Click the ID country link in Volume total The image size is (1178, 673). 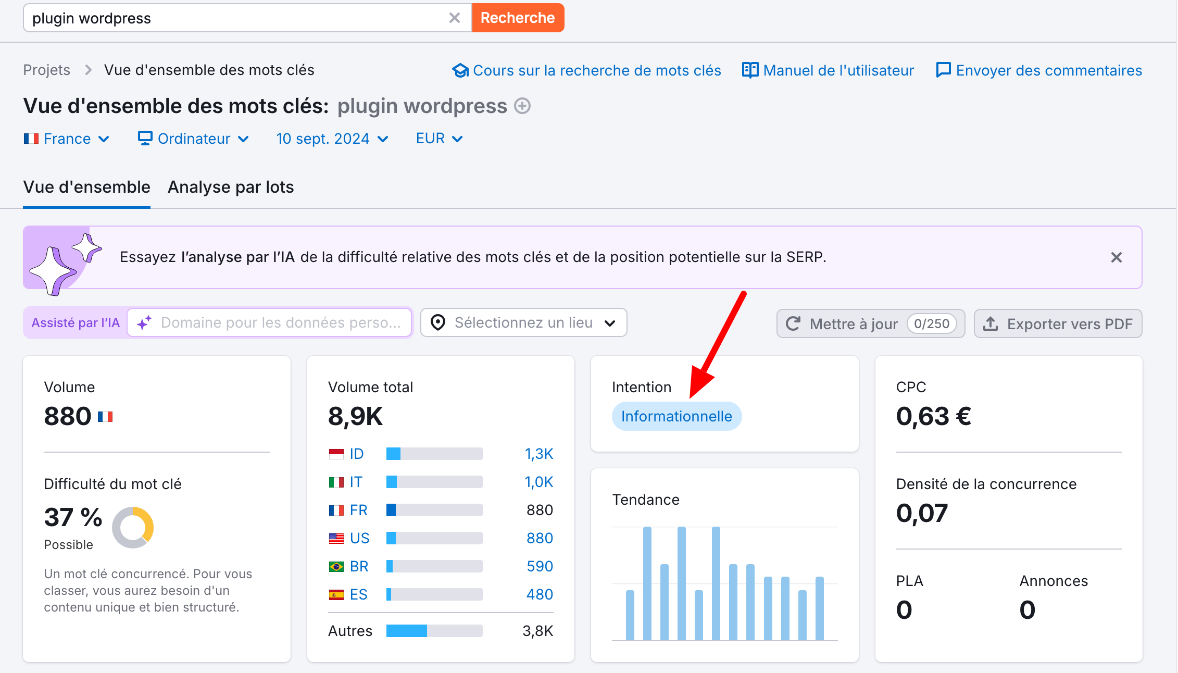[x=357, y=454]
